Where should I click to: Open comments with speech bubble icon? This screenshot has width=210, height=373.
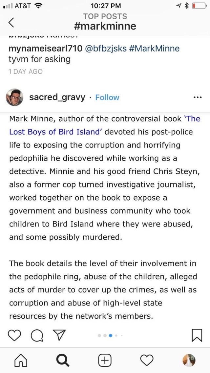[x=37, y=335]
